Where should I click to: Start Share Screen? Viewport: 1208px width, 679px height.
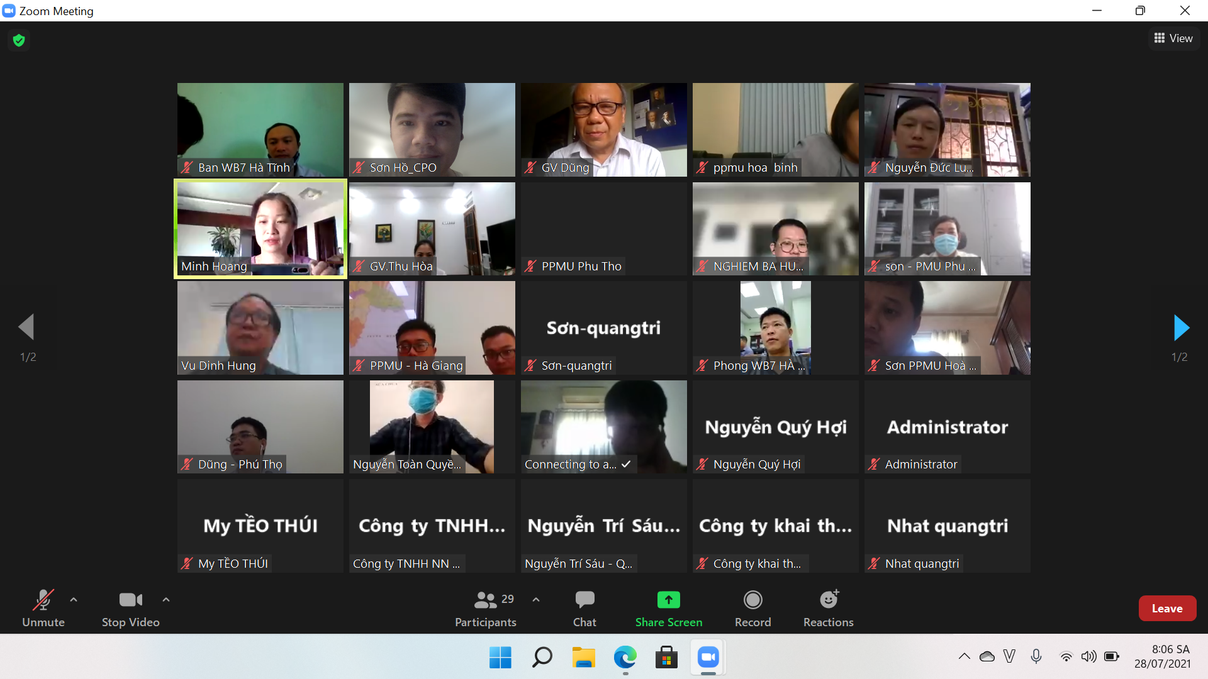coord(669,608)
